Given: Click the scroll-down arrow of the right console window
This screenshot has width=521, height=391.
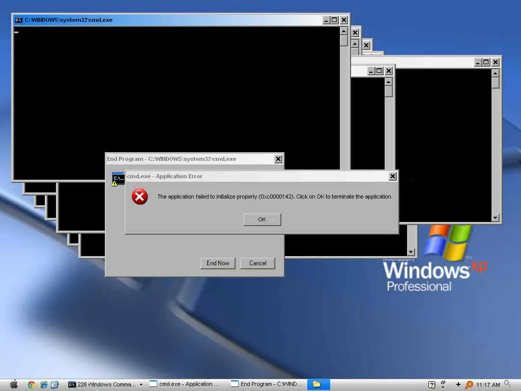Looking at the screenshot, I should [x=495, y=218].
